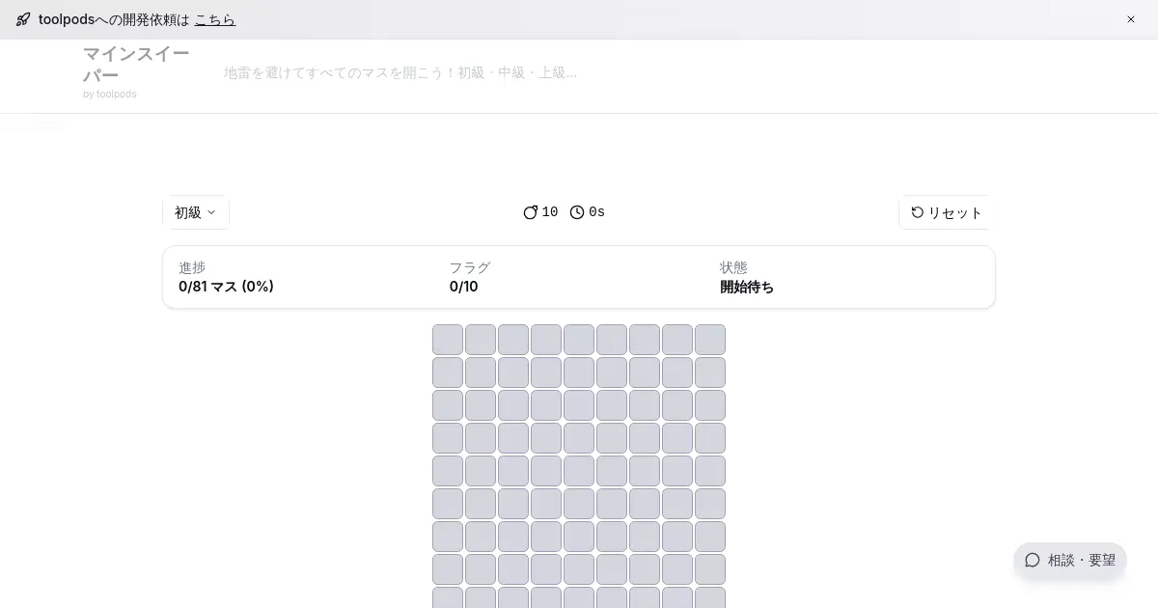This screenshot has width=1158, height=608.
Task: Click the circular reset arrow icon
Action: (918, 212)
